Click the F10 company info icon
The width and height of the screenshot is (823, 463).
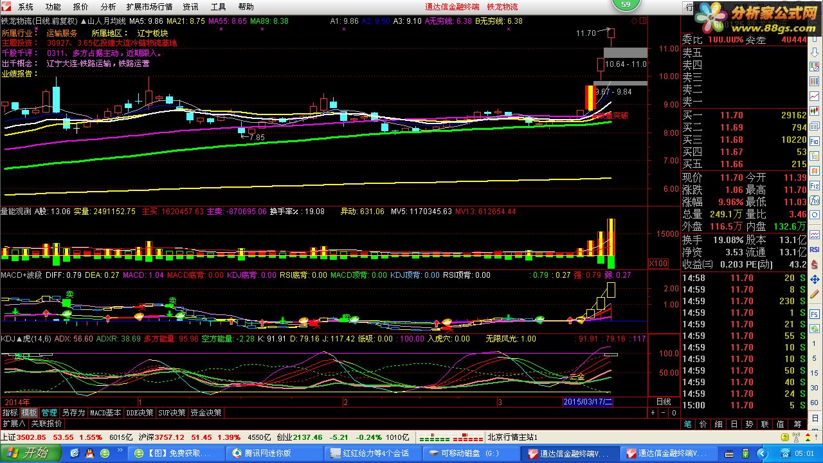[815, 141]
